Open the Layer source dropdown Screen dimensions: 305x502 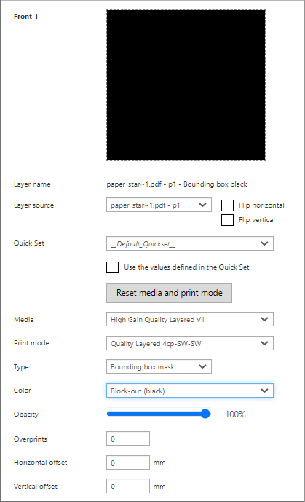[159, 205]
